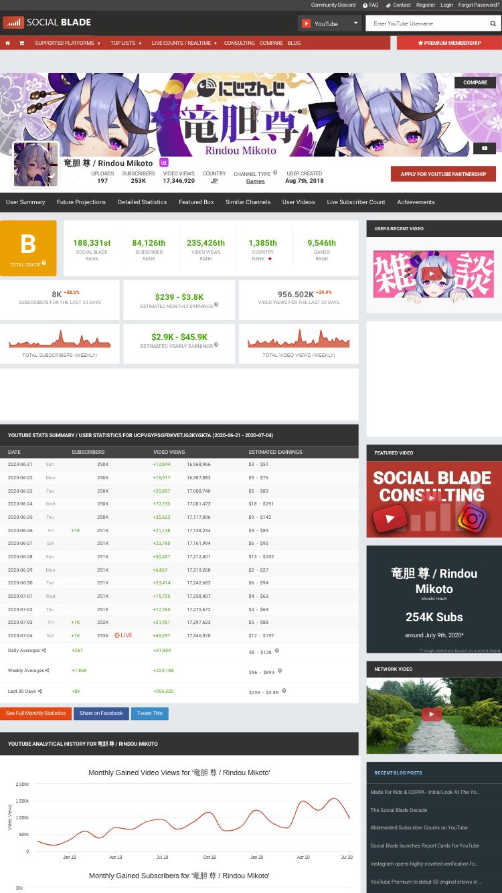This screenshot has height=893, width=502.
Task: Switch to the Future Projections tab
Action: click(81, 202)
